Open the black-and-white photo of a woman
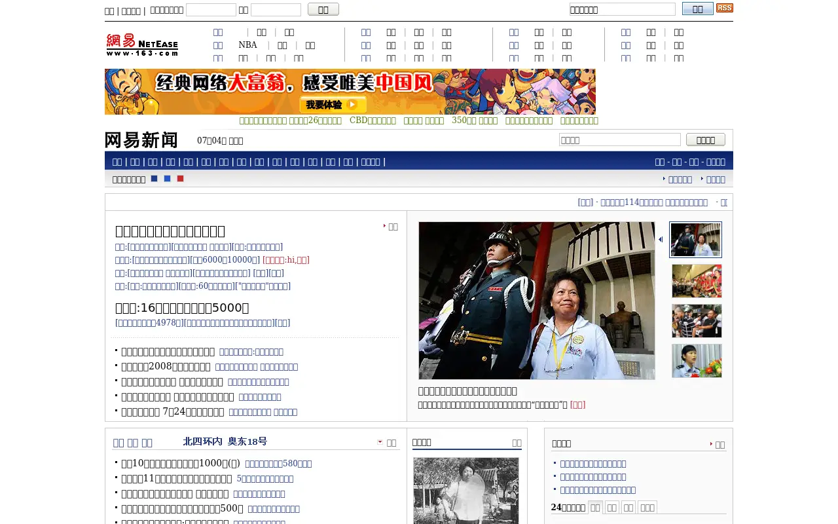 (466, 491)
